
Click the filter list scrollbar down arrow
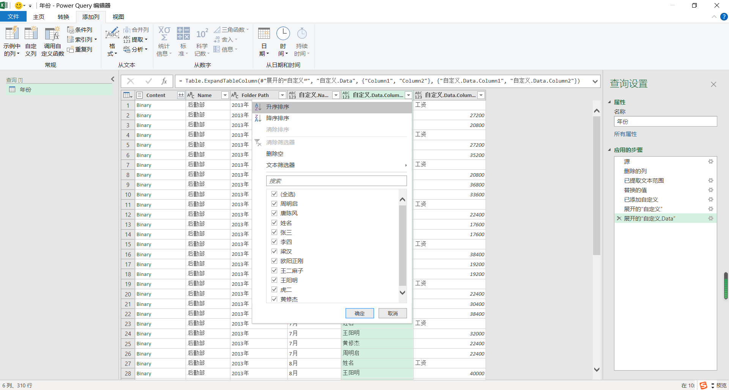pyautogui.click(x=403, y=293)
